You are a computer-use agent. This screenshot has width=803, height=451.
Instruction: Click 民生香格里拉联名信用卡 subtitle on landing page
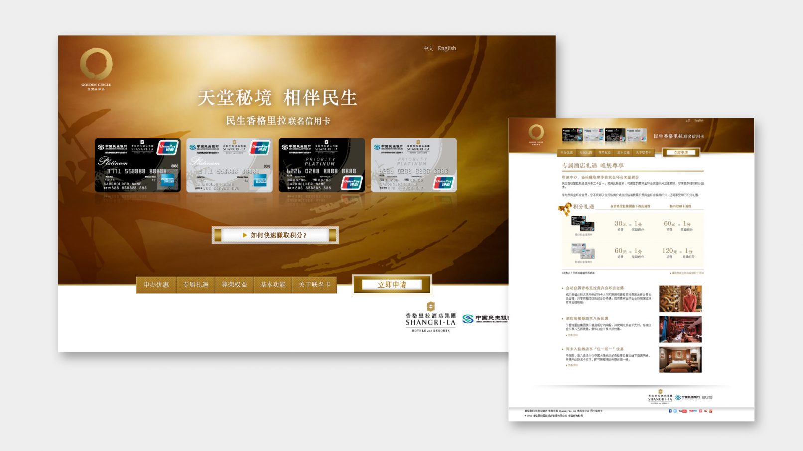tap(278, 121)
